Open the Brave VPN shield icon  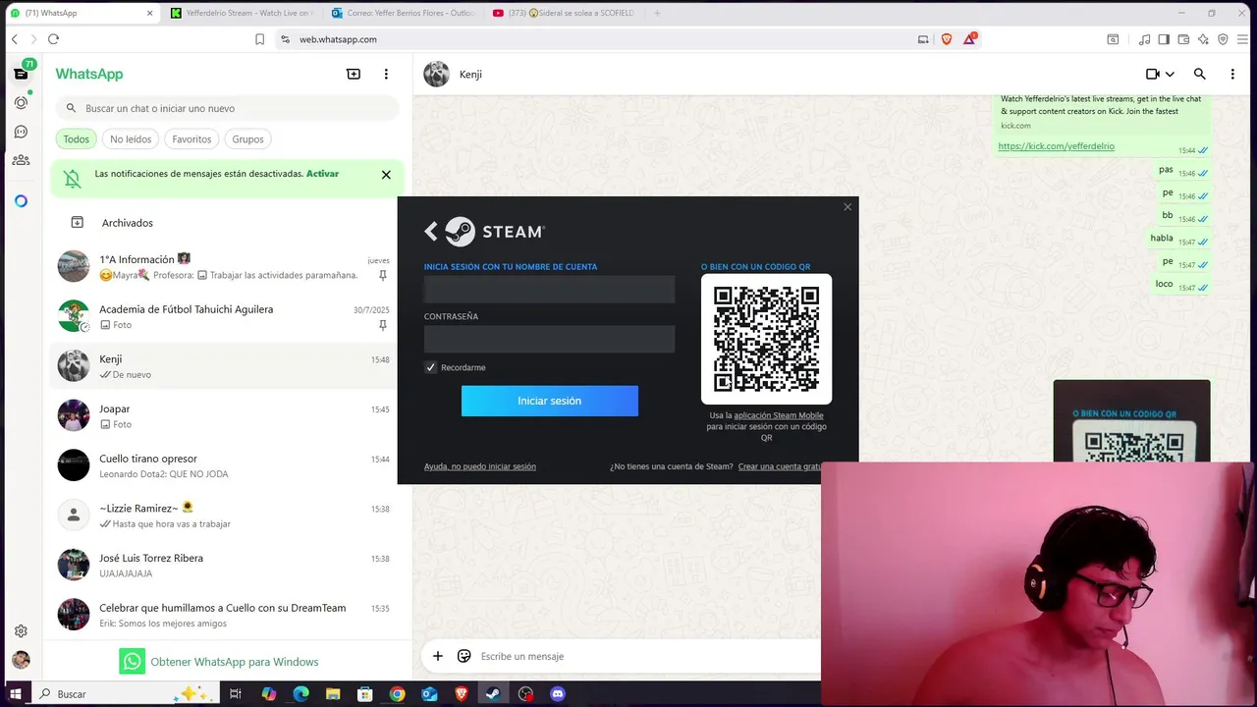[1223, 39]
